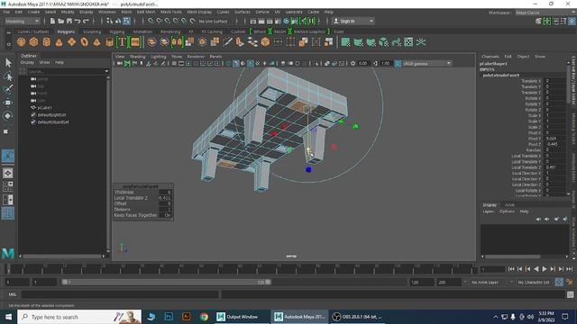This screenshot has width=577, height=324.
Task: Select the Move tool in toolbox
Action: 8,103
